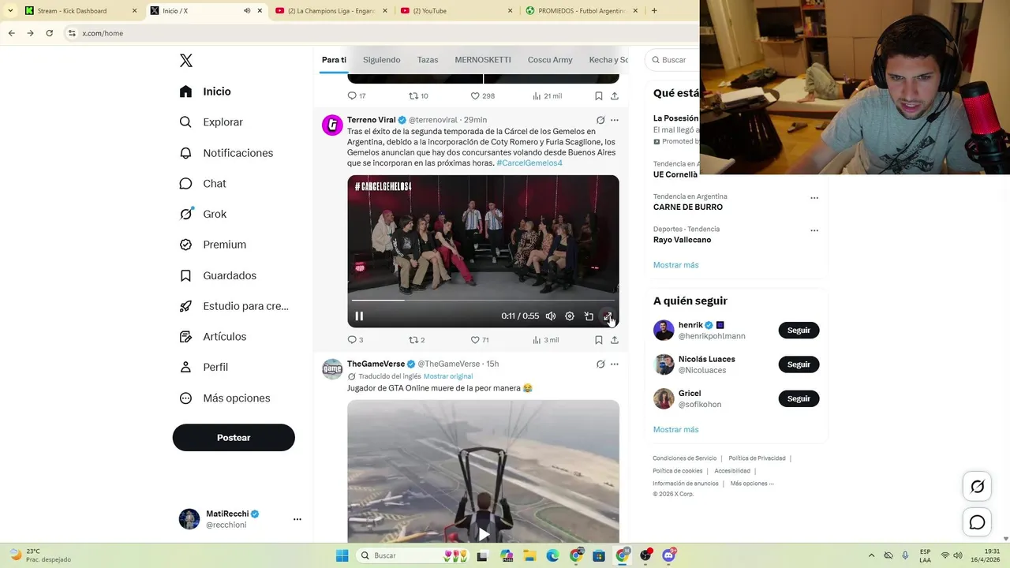Switch to the Tazas tab
The width and height of the screenshot is (1010, 568).
[428, 60]
